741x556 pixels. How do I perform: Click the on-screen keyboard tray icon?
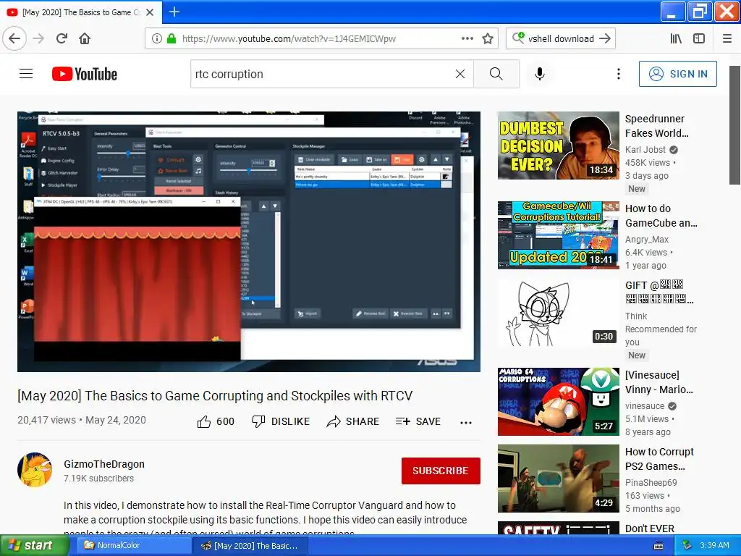pyautogui.click(x=659, y=546)
